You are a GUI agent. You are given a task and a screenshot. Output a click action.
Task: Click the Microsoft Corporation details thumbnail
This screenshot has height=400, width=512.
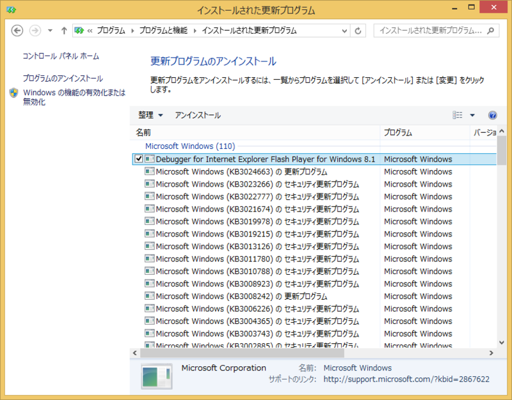[x=157, y=376]
